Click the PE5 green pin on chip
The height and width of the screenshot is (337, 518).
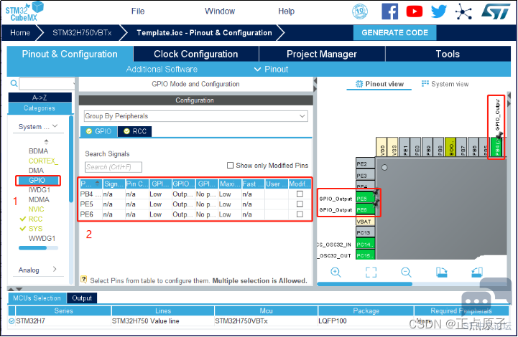(365, 199)
